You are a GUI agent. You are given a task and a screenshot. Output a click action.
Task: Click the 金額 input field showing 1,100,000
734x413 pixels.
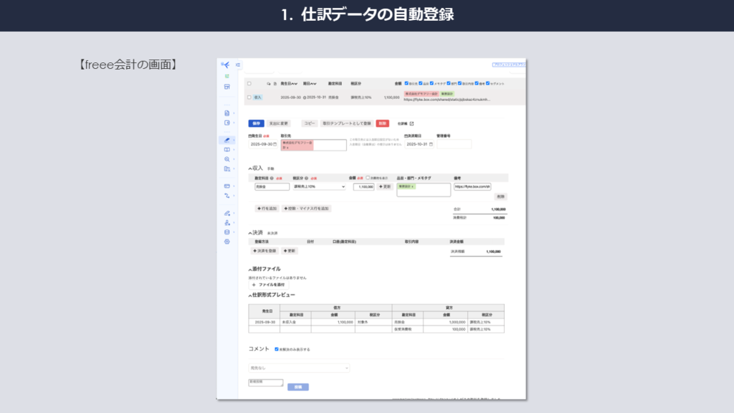(363, 186)
